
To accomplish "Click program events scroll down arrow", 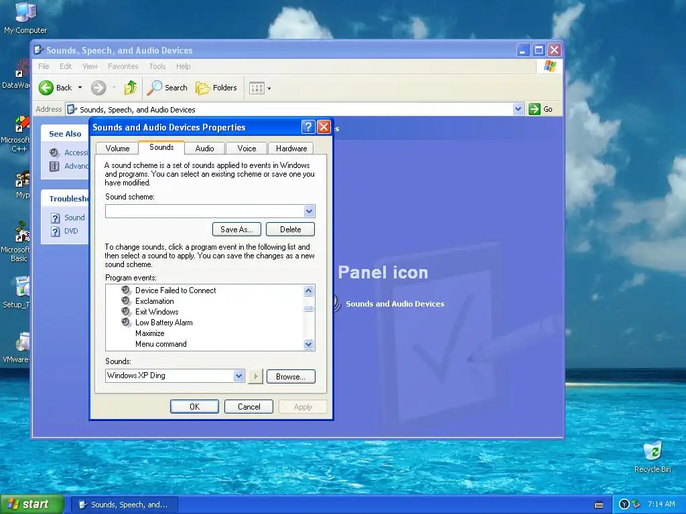I will [x=308, y=345].
